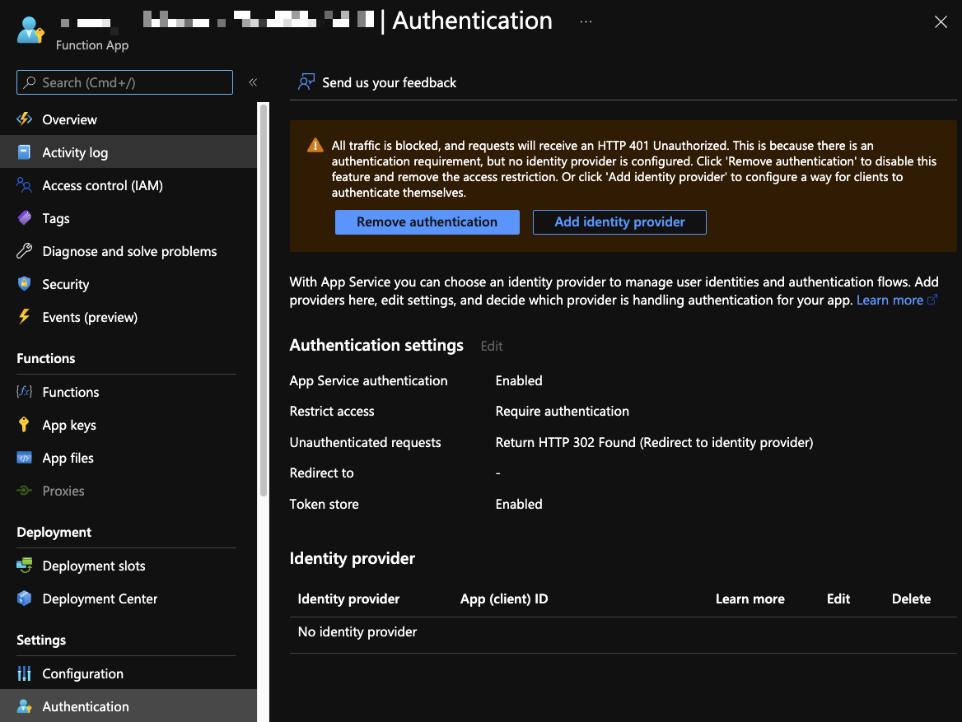Click Edit next to Authentication settings
This screenshot has height=722, width=962.
[x=491, y=347]
